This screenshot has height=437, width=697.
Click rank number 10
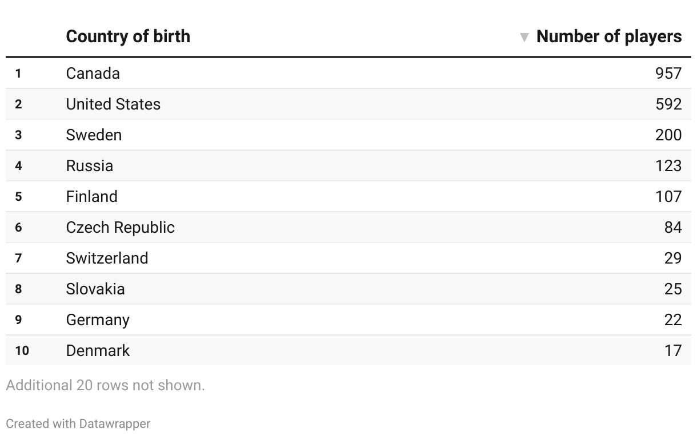22,350
